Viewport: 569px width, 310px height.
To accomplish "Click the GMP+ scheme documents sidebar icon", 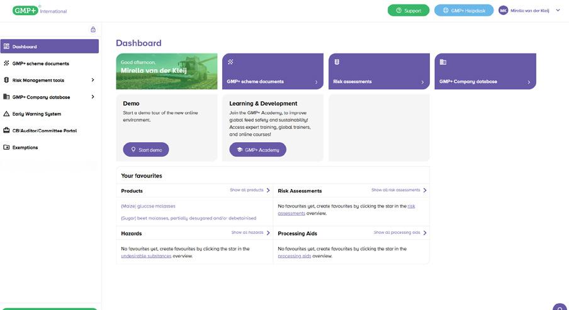I will click(x=6, y=63).
